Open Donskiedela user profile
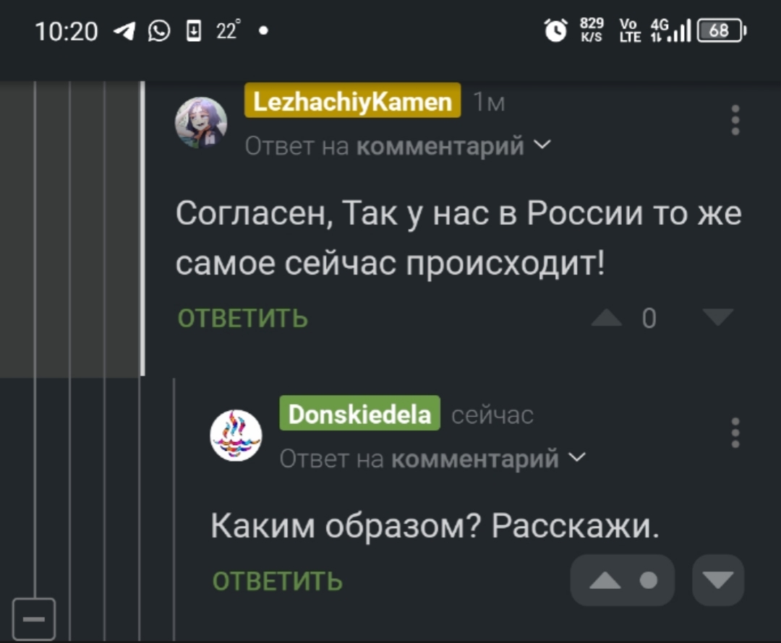Screen dimensions: 781x643 (x=359, y=414)
